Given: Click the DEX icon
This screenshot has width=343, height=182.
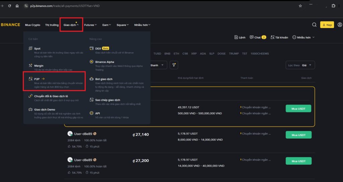Looking at the screenshot, I should (x=91, y=48).
